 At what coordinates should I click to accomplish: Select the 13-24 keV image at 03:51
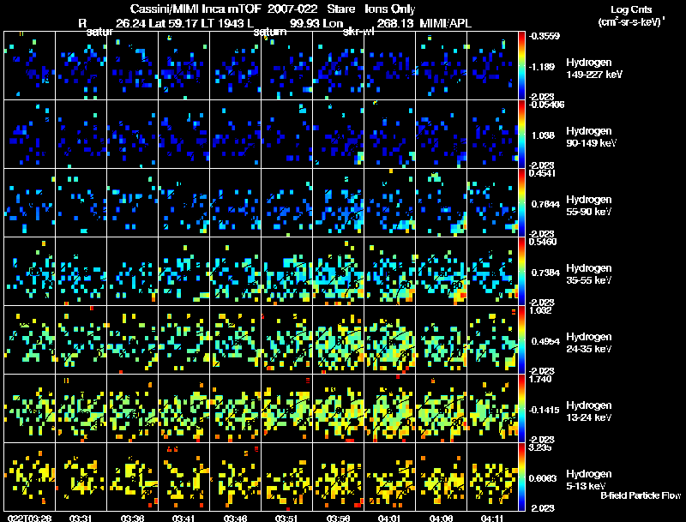pyautogui.click(x=286, y=409)
